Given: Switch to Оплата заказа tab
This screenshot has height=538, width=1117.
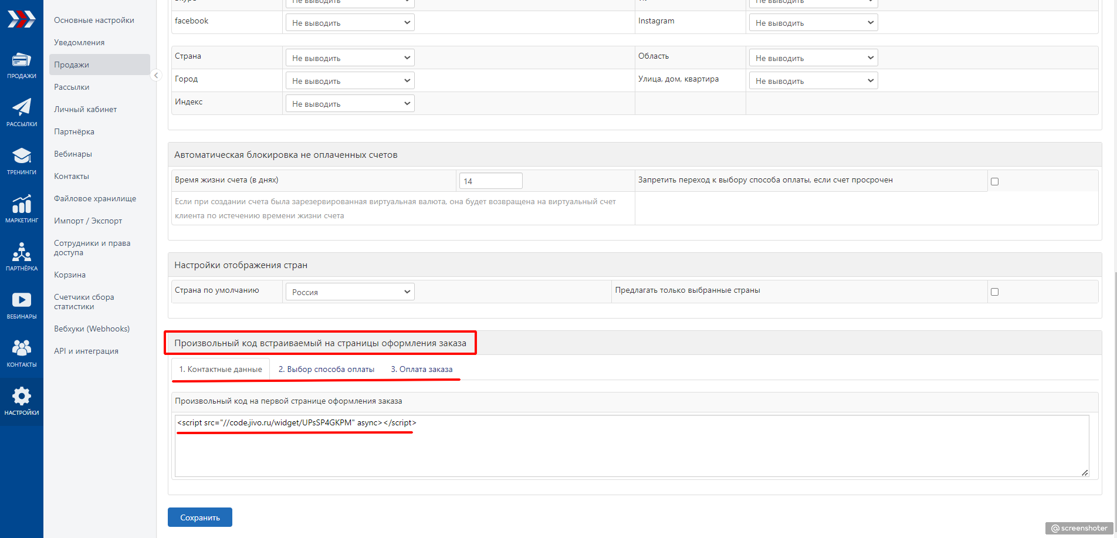Looking at the screenshot, I should (421, 369).
